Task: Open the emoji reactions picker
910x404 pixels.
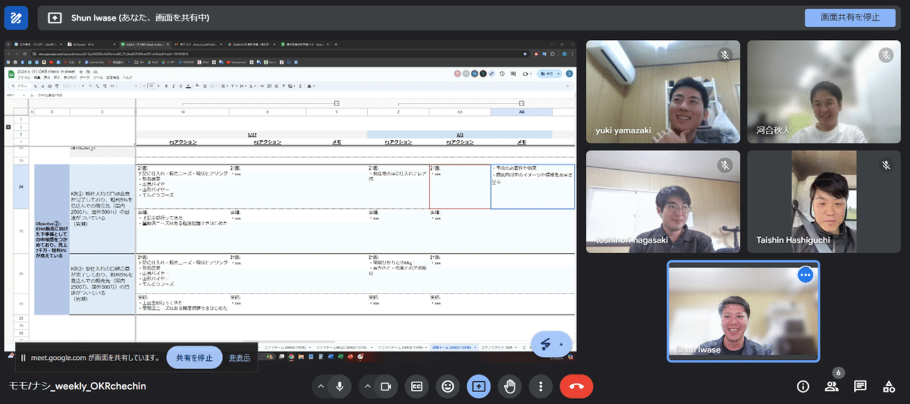Action: tap(447, 386)
